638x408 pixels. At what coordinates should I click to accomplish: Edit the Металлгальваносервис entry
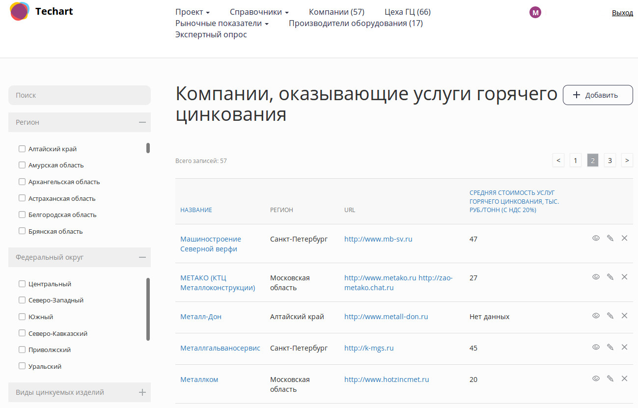(610, 347)
